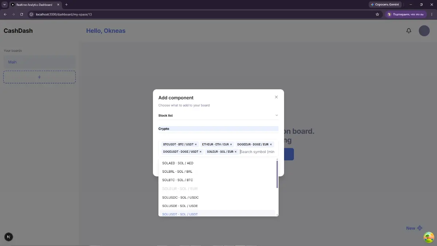Remove the DOGEEUR tag
The width and height of the screenshot is (437, 246).
point(271,144)
